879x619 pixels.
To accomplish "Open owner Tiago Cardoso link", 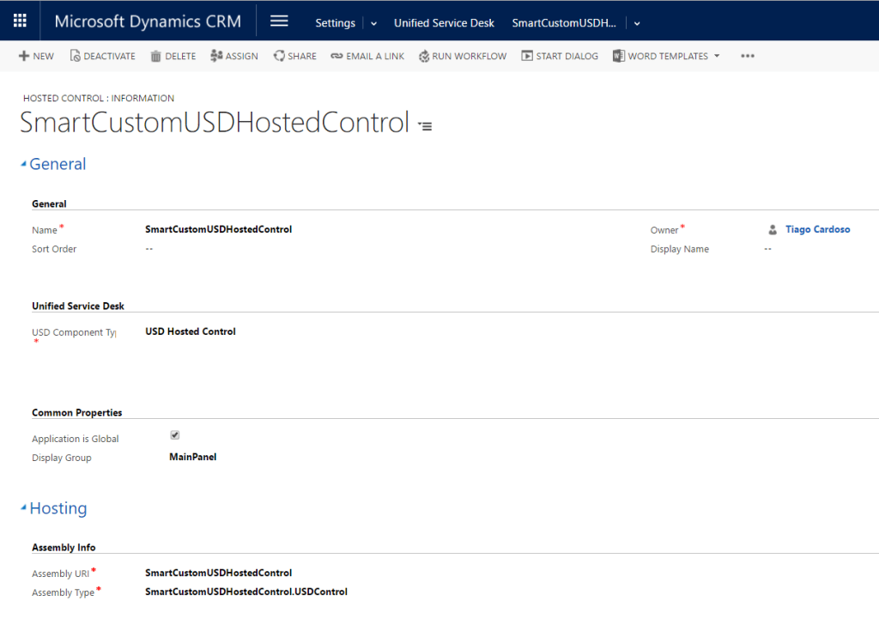I will [x=817, y=229].
